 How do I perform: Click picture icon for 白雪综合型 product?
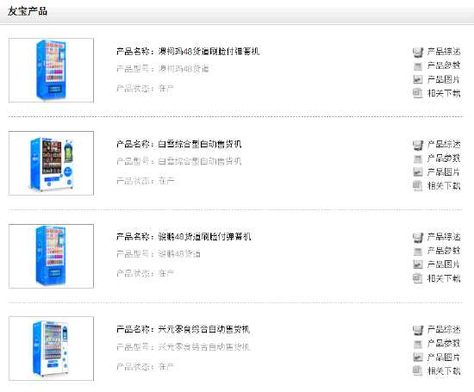pyautogui.click(x=418, y=172)
